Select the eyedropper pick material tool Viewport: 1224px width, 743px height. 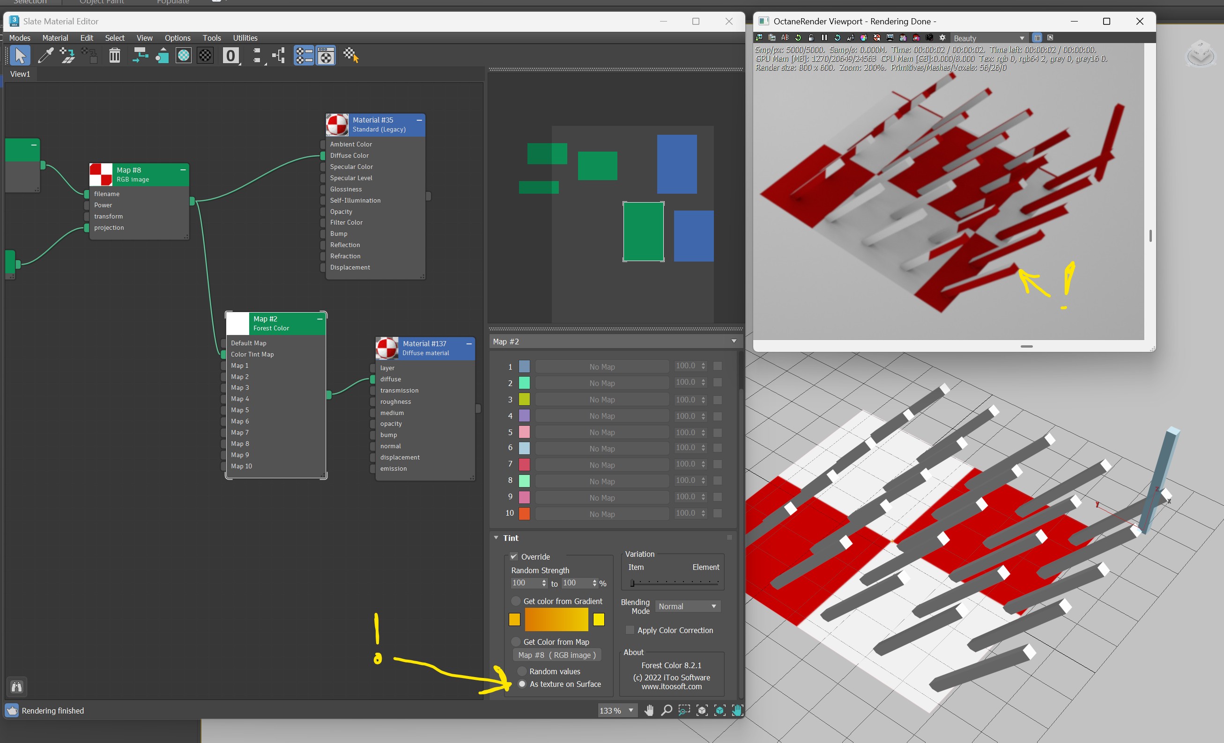click(x=45, y=56)
